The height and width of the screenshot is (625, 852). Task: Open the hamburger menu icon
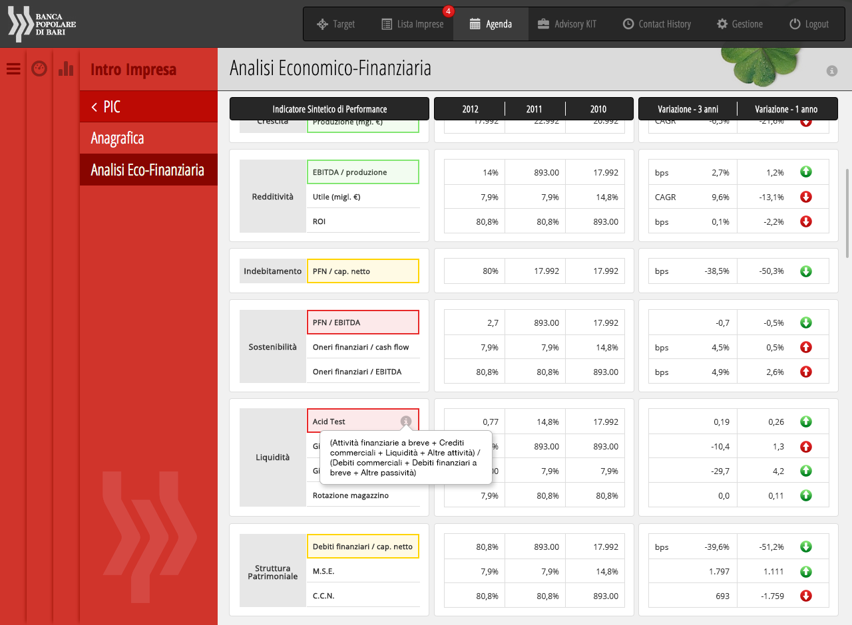click(x=13, y=68)
